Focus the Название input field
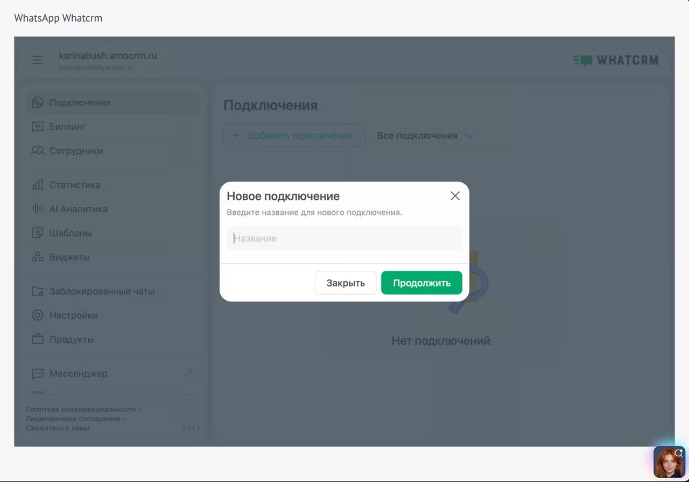 [x=344, y=238]
